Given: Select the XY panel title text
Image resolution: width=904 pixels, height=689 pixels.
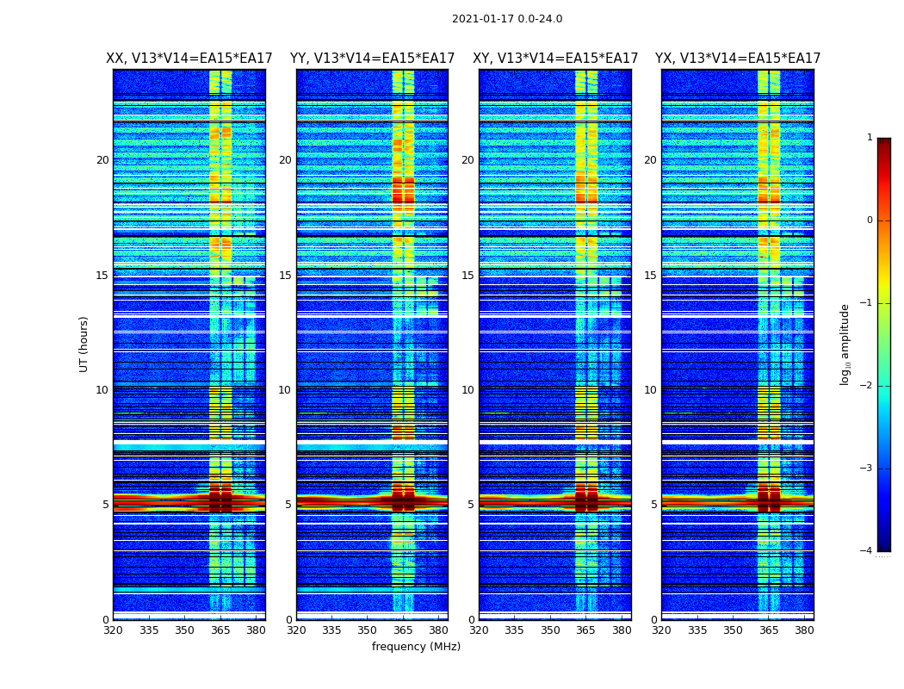Looking at the screenshot, I should pyautogui.click(x=555, y=59).
